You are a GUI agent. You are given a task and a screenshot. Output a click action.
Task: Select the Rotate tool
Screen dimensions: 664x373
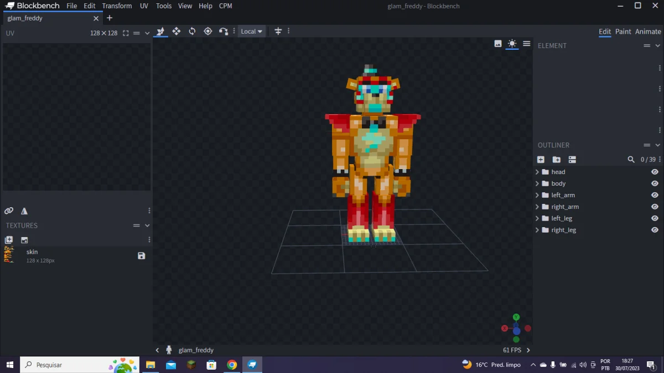(192, 31)
